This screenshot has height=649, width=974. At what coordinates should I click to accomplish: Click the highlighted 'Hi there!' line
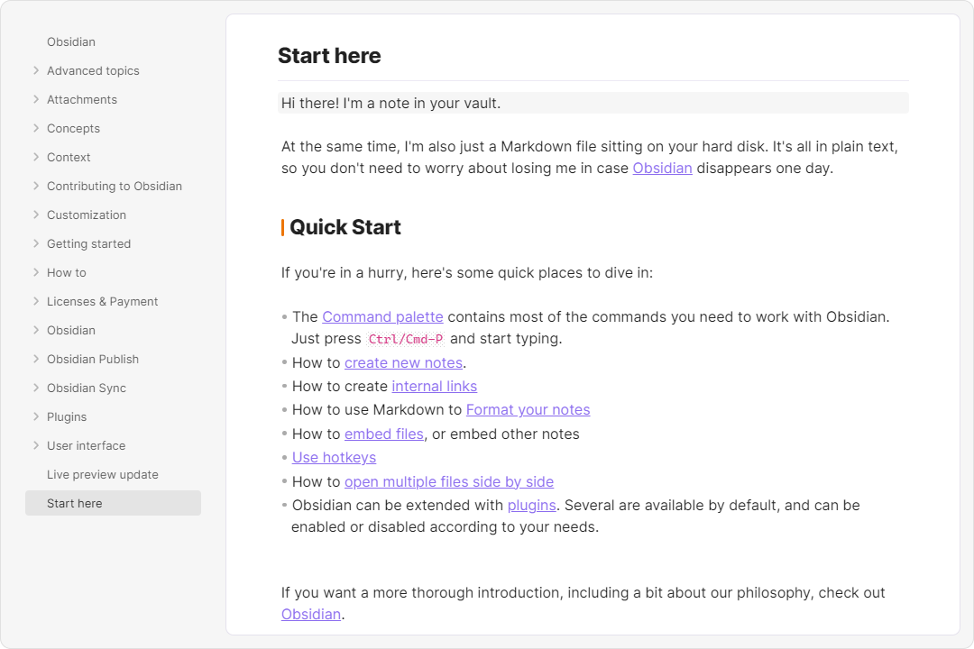click(x=593, y=103)
